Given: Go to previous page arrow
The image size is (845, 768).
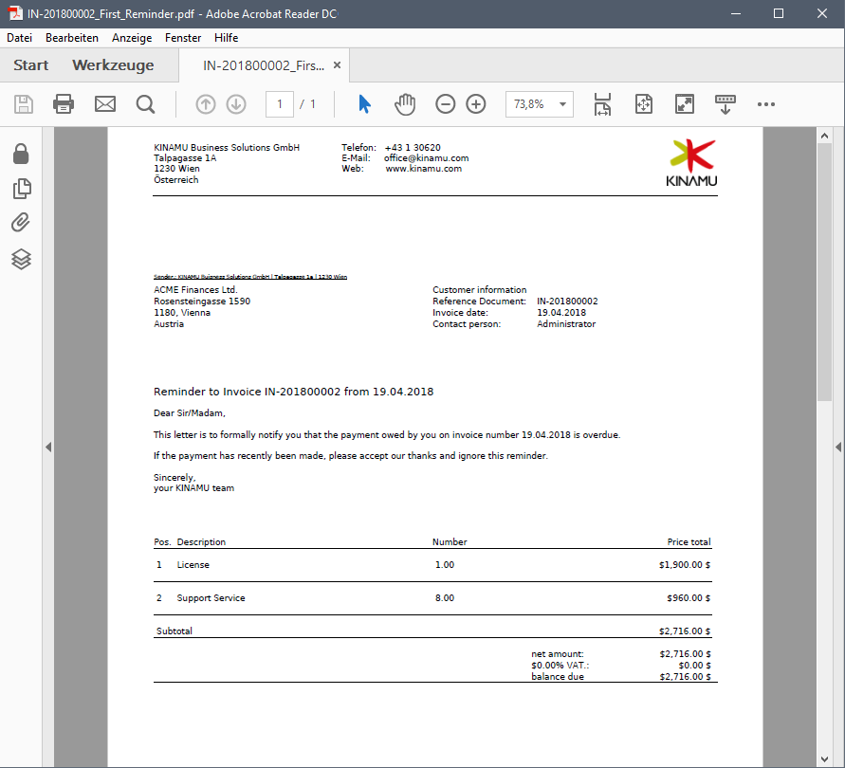Looking at the screenshot, I should tap(205, 104).
